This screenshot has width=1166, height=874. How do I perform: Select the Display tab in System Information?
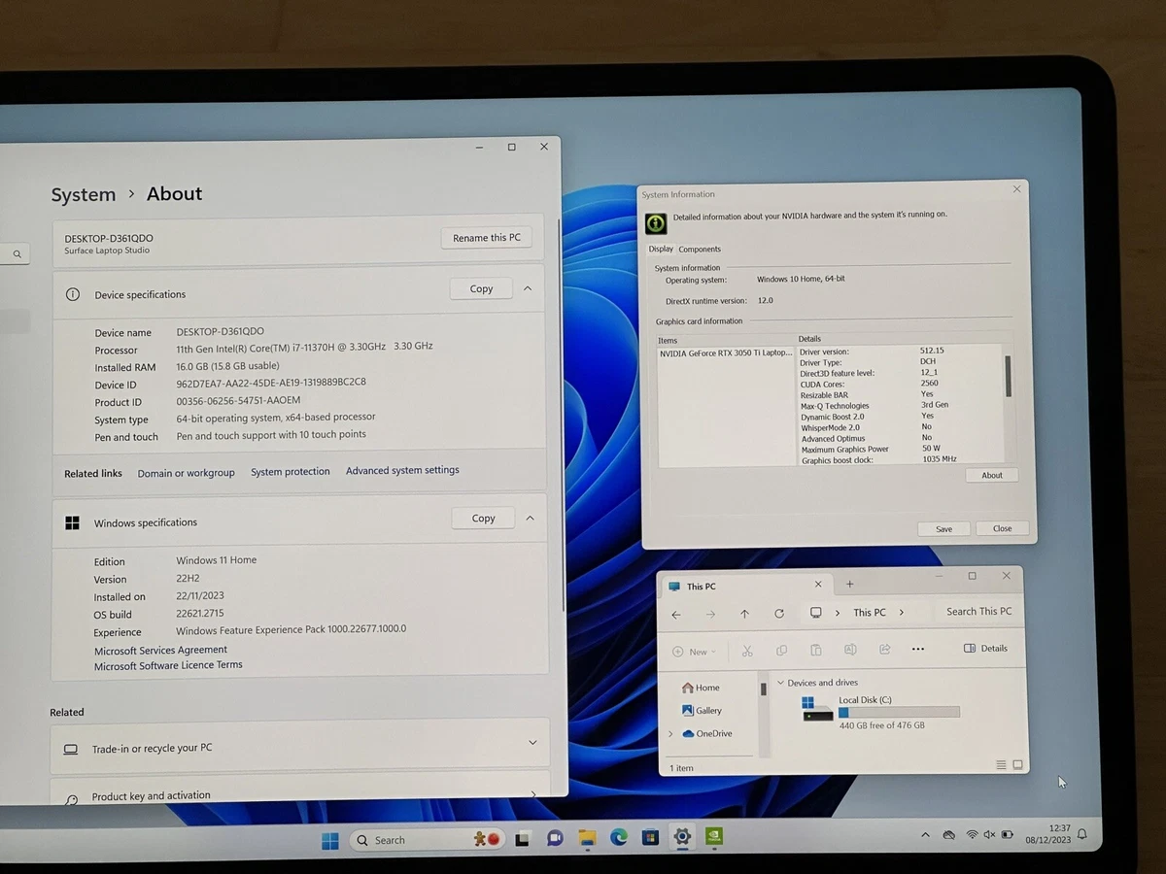click(661, 250)
